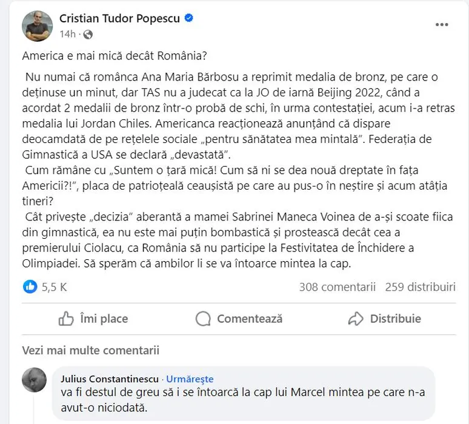Click the verified badge next to author name
This screenshot has width=469, height=424.
(x=189, y=18)
